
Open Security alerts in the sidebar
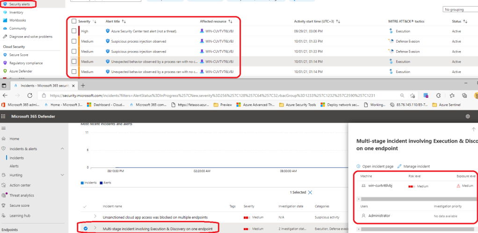(19, 4)
